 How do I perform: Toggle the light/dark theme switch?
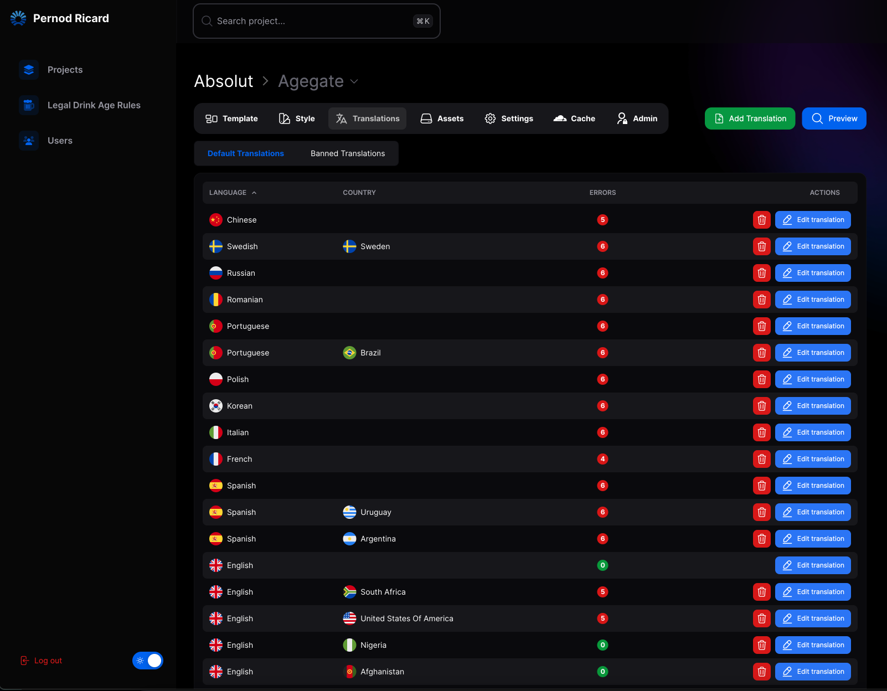[148, 661]
